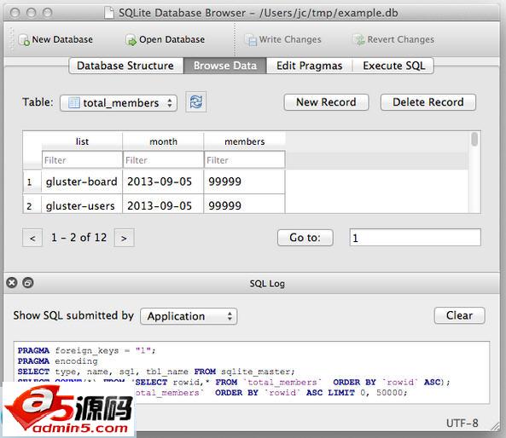
Task: Close the SQL Log panel
Action: coord(12,283)
